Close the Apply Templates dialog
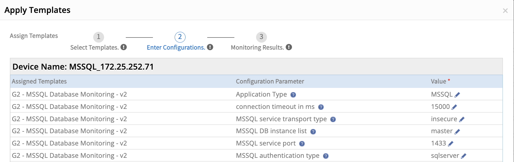The image size is (514, 162). [505, 11]
